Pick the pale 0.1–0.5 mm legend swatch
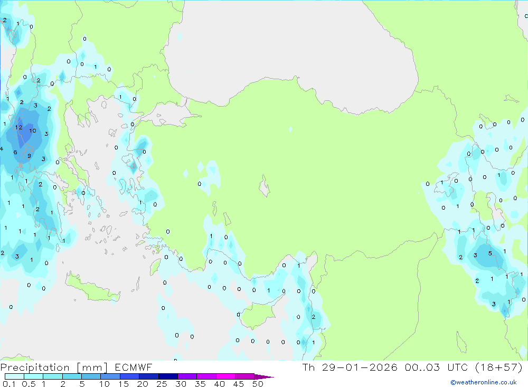The image size is (528, 387). coord(14,376)
